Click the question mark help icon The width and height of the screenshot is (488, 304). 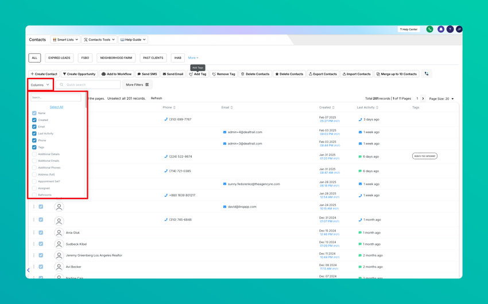[x=450, y=29]
